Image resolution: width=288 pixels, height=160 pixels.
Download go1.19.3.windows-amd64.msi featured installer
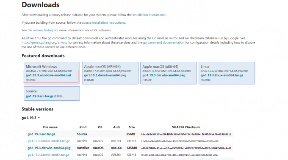[x=48, y=75]
